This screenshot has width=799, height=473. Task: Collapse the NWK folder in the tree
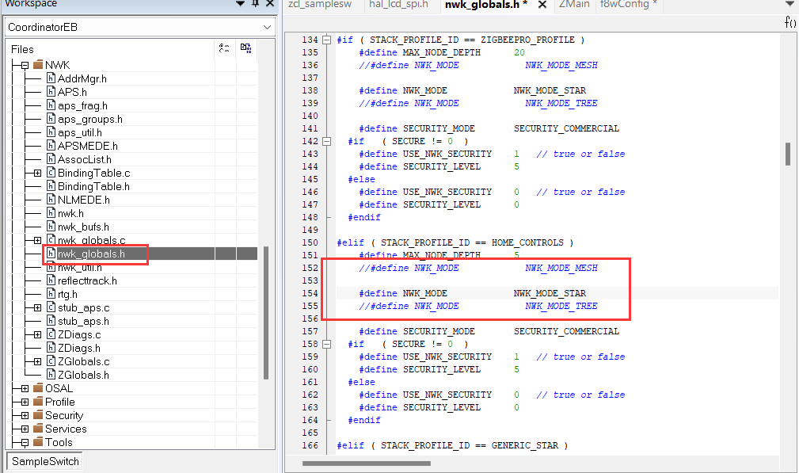[25, 65]
